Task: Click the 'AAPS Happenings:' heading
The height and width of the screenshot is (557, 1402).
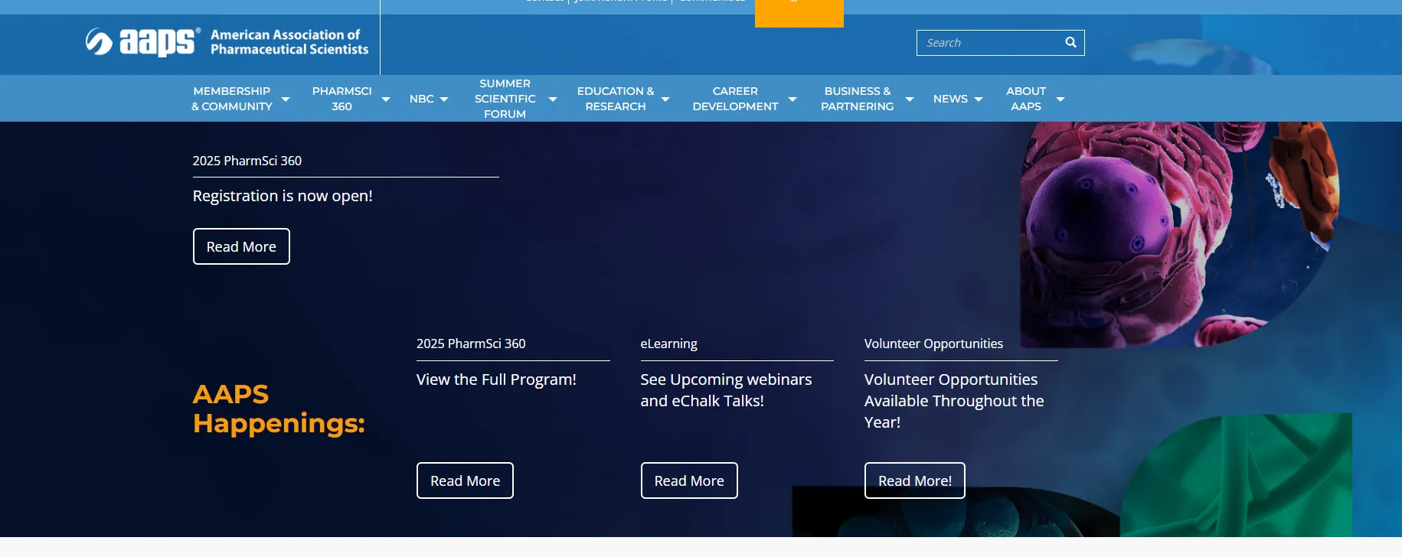Action: 279,409
